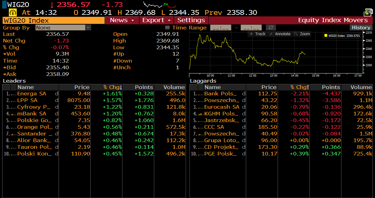The image size is (375, 198).
Task: Click Powszechn.. with price 43.22
Action: point(222,101)
